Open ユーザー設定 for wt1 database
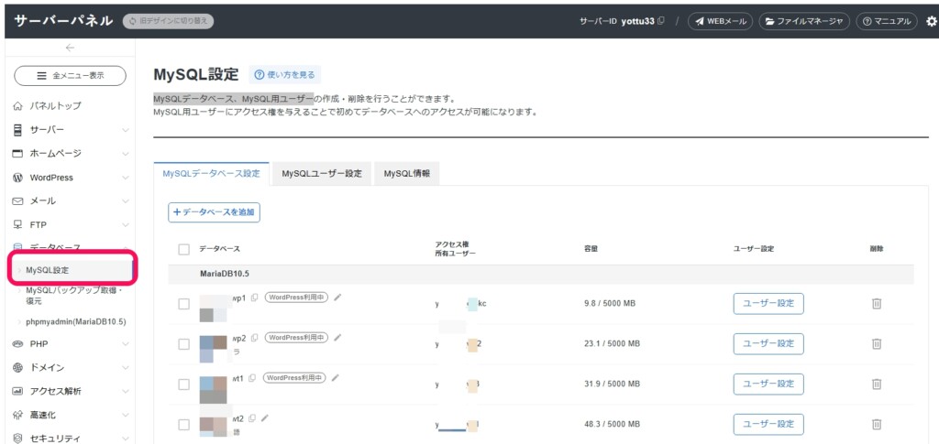 [x=768, y=384]
